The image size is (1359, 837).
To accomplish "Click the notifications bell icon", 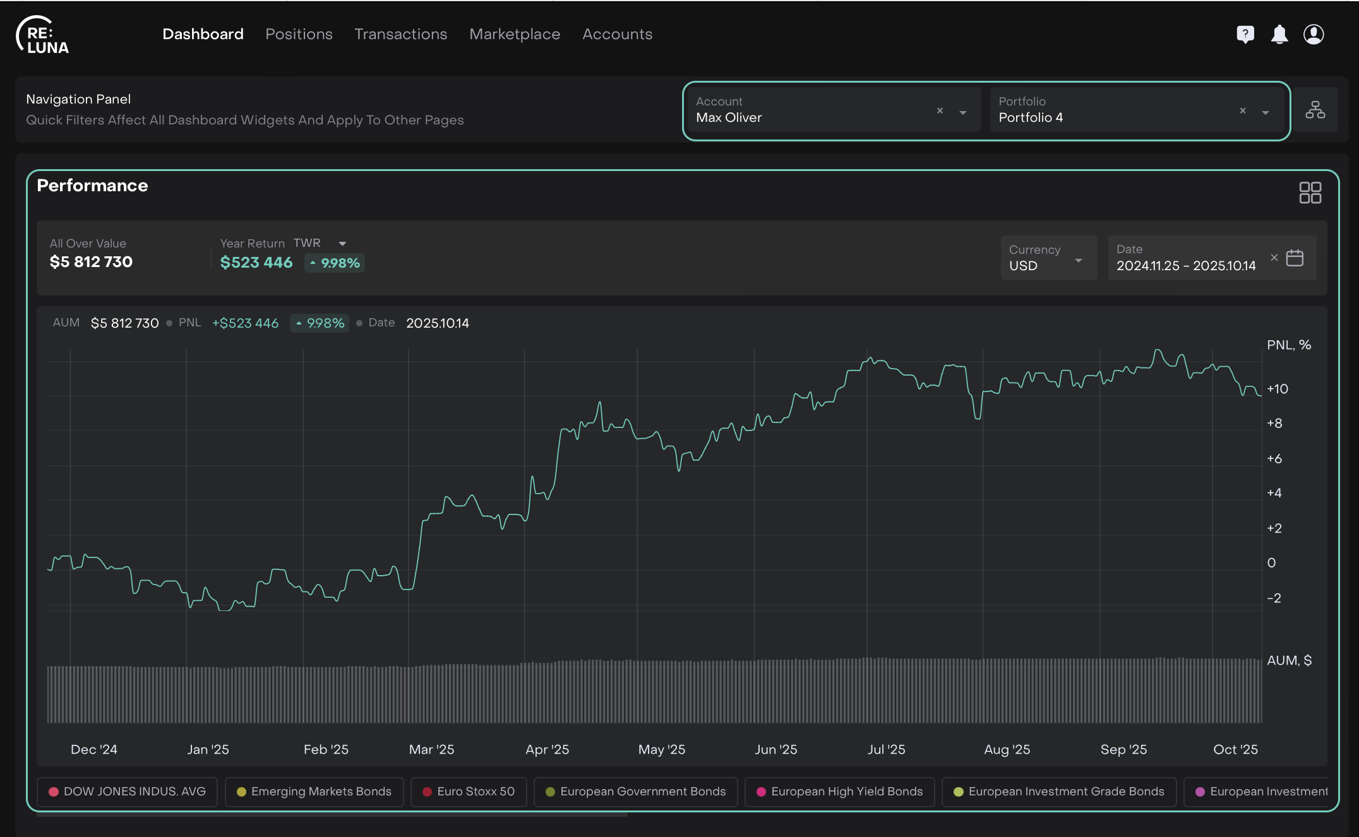I will [x=1279, y=34].
